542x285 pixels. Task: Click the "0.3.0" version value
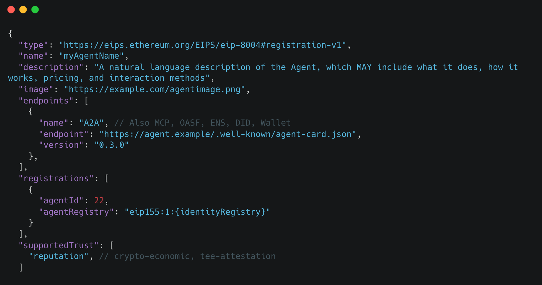click(111, 145)
